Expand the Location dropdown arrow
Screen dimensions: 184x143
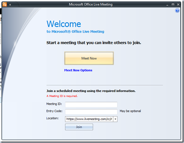[x=115, y=119]
